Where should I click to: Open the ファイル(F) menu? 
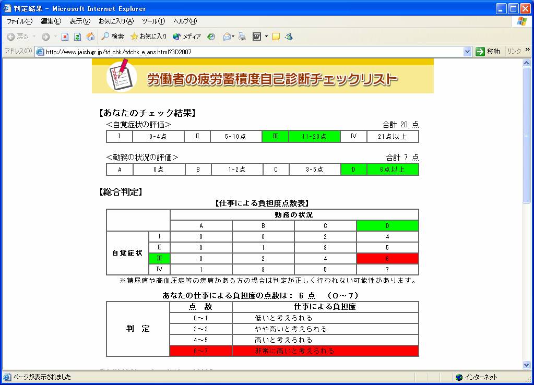click(19, 21)
